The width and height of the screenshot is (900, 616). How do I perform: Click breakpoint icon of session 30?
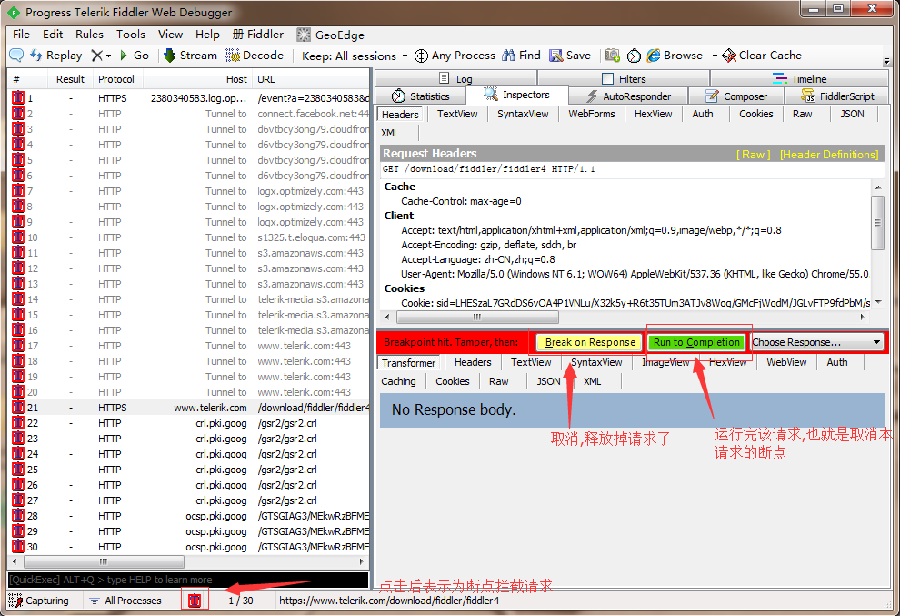pos(18,547)
